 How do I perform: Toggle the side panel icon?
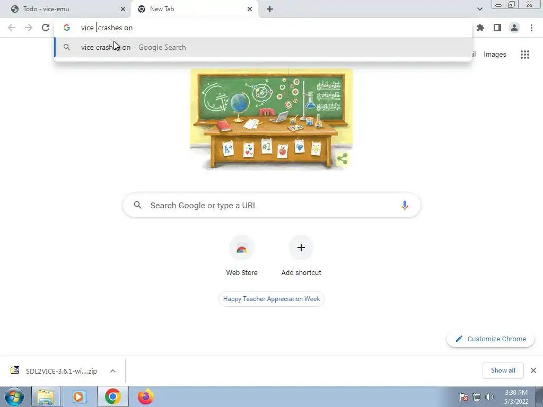coord(497,28)
